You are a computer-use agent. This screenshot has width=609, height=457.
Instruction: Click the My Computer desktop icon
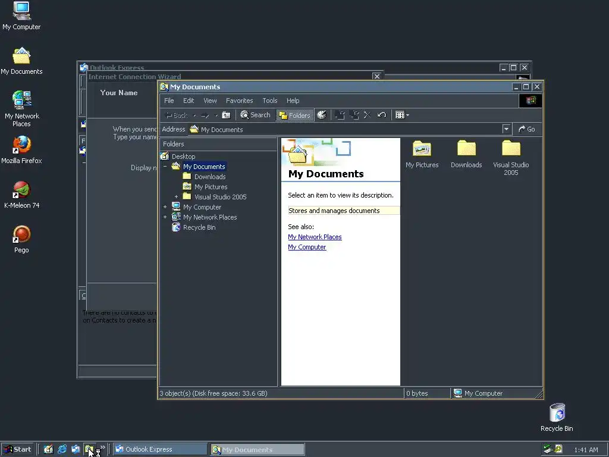pos(21,16)
